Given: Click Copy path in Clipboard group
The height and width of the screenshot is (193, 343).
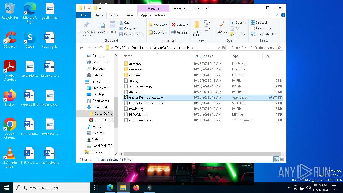Looking at the screenshot, I should pos(129,28).
